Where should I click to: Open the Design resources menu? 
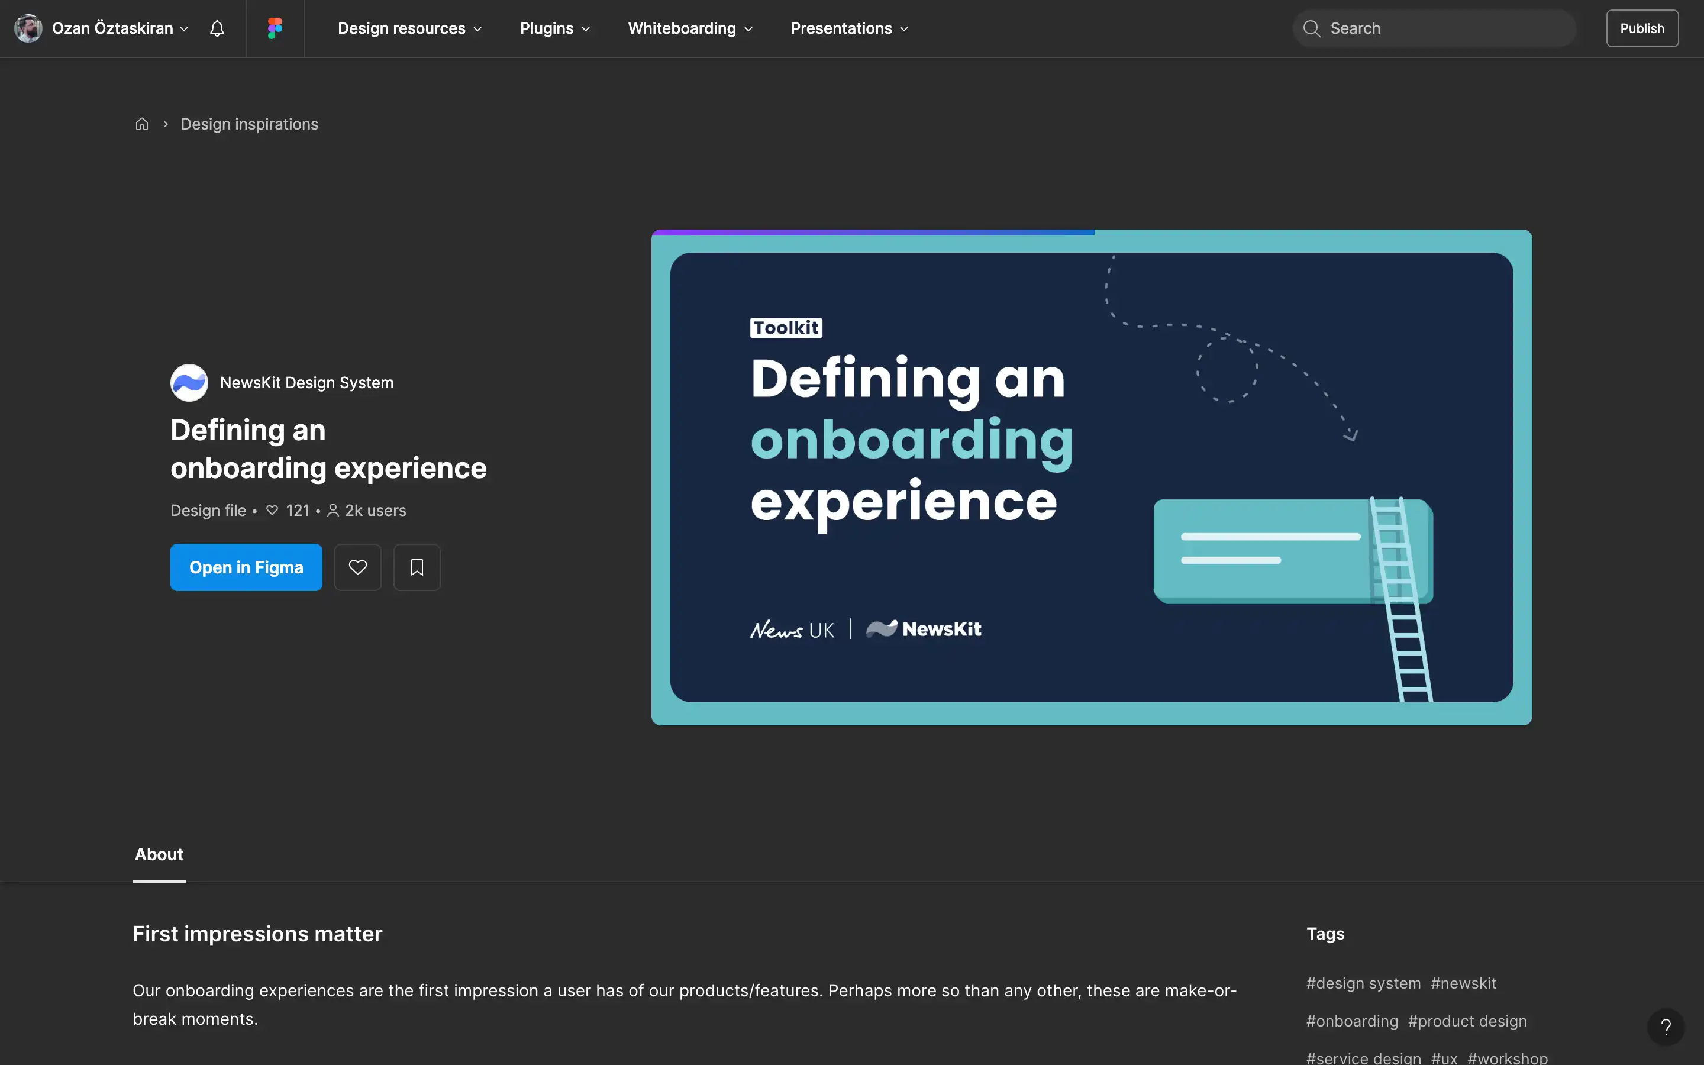pyautogui.click(x=409, y=28)
